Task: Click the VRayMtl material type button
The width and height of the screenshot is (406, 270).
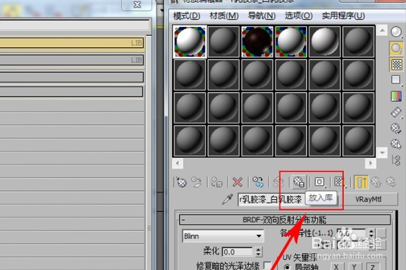Action: pos(368,199)
